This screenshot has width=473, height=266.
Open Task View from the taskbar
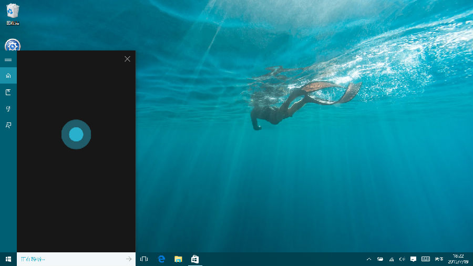click(144, 259)
